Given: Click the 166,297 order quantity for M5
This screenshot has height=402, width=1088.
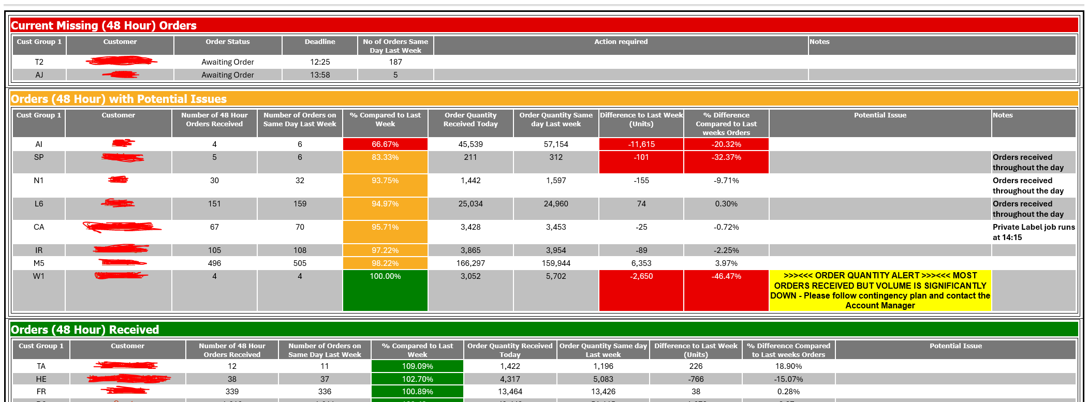Looking at the screenshot, I should click(x=471, y=263).
